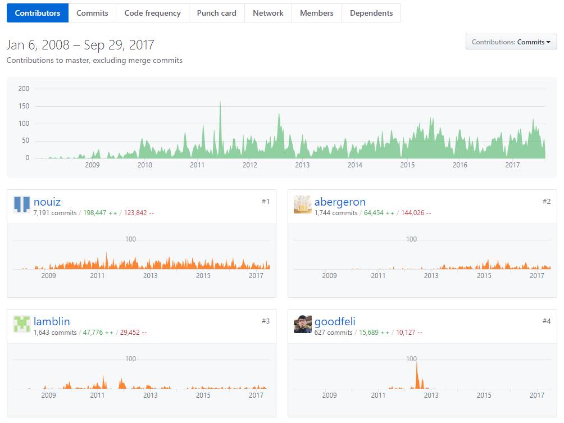
Task: Open the Network tab
Action: [268, 13]
